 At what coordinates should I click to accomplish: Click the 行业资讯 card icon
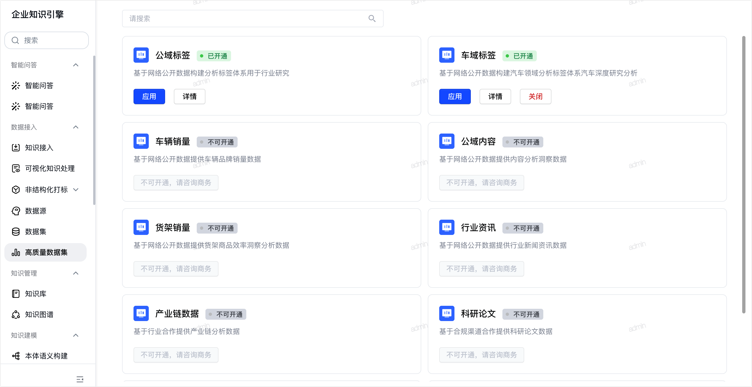click(x=447, y=227)
